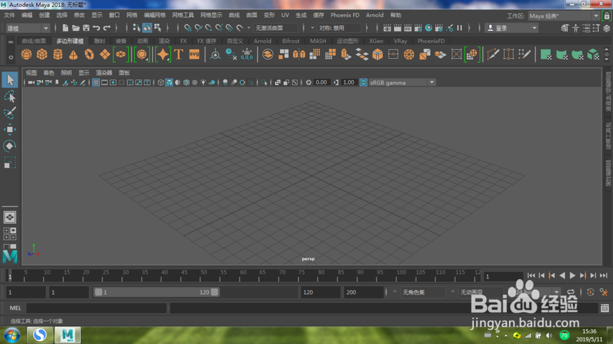This screenshot has height=344, width=613.
Task: Open the 24 fps frame rate dropdown
Action: [534, 292]
